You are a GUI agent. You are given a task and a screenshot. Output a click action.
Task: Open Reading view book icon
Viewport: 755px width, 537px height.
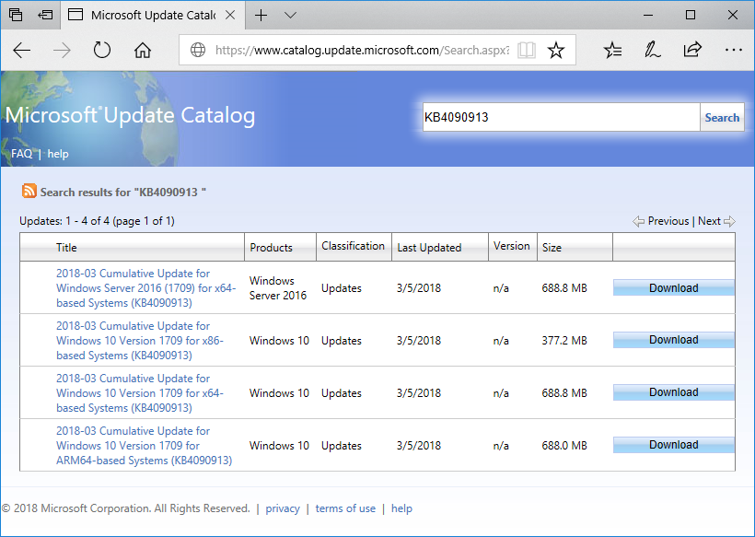coord(526,51)
